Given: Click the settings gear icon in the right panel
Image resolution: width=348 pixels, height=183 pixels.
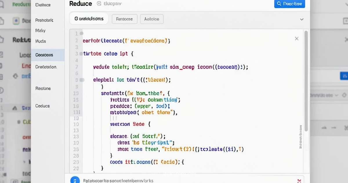Looking at the screenshot, I should (344, 95).
